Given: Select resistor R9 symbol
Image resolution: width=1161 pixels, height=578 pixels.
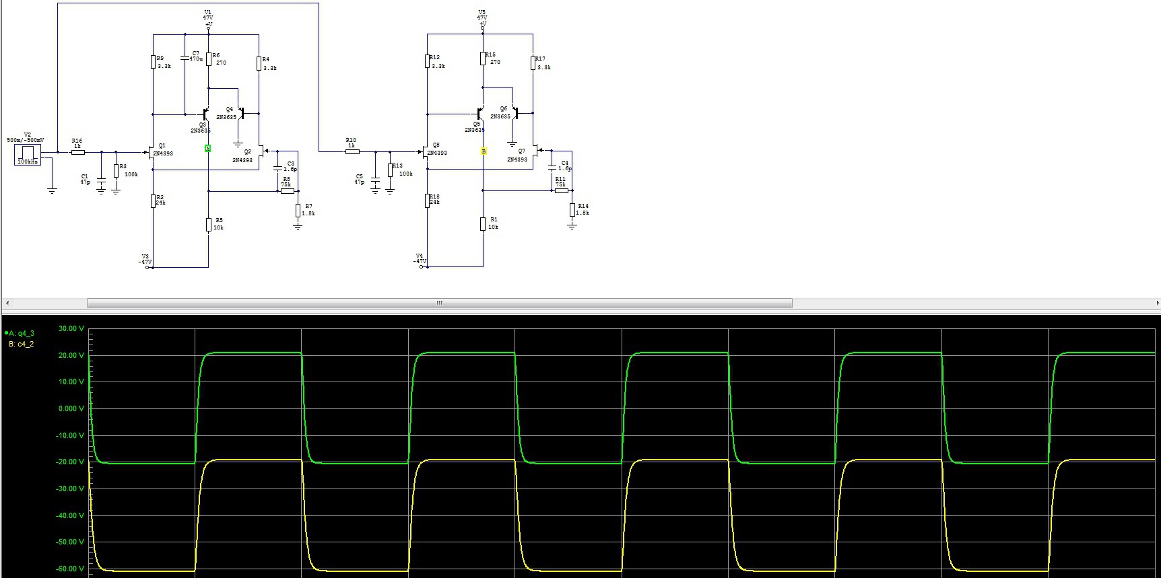Looking at the screenshot, I should [x=154, y=62].
